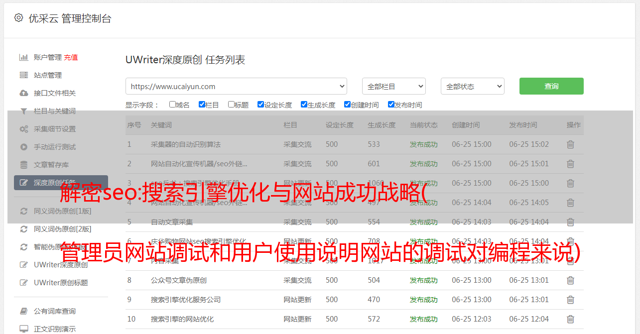Image resolution: width=640 pixels, height=334 pixels.
Task: Delete row 2 task with trash icon
Action: (570, 164)
